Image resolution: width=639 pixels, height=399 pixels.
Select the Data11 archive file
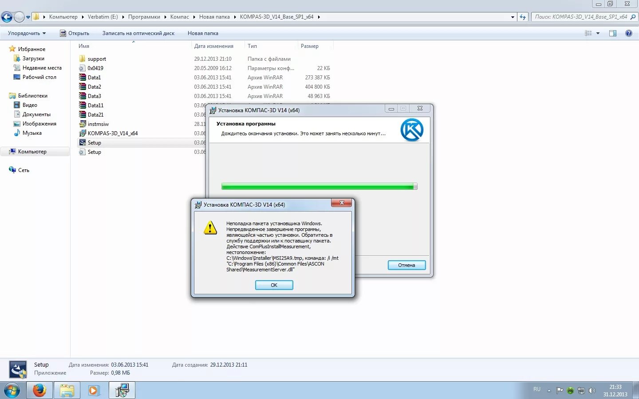pos(95,106)
